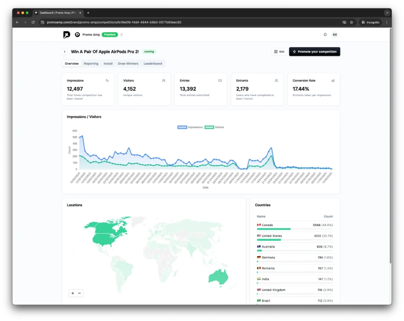The width and height of the screenshot is (404, 321).
Task: Expand the Promo Amp brand switcher
Action: tap(122, 35)
